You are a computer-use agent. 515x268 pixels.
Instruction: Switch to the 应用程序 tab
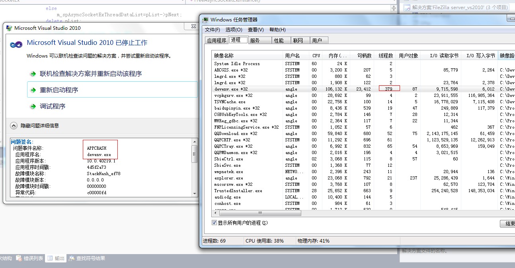click(217, 40)
